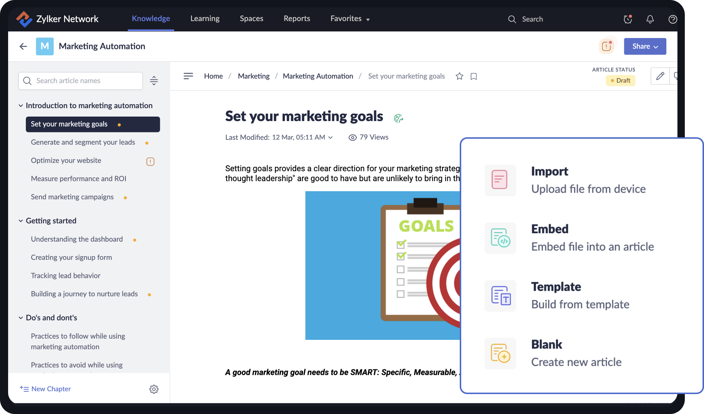Viewport: 704px width, 414px height.
Task: Open the recent activity clock icon
Action: point(628,19)
